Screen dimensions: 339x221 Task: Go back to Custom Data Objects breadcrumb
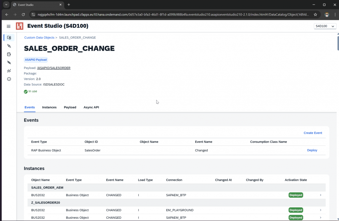(39, 38)
